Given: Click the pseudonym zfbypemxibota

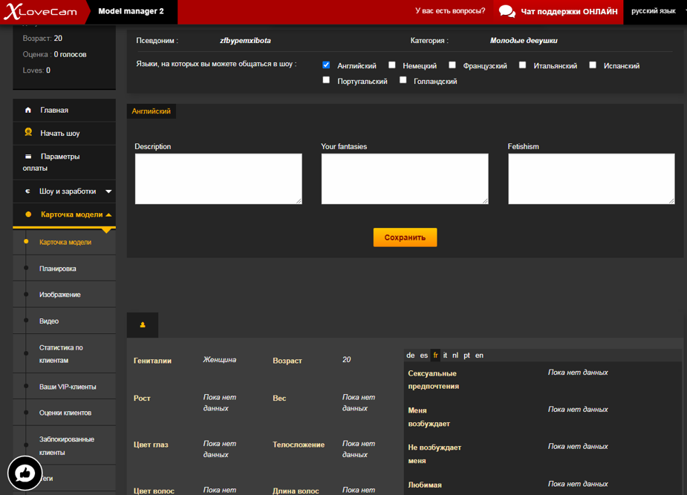Looking at the screenshot, I should [x=245, y=40].
